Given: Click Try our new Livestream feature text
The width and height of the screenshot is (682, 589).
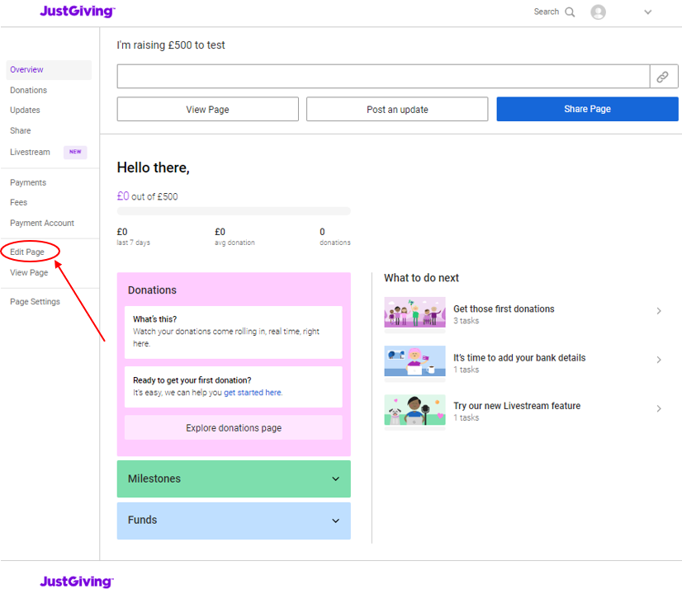Looking at the screenshot, I should coord(517,406).
